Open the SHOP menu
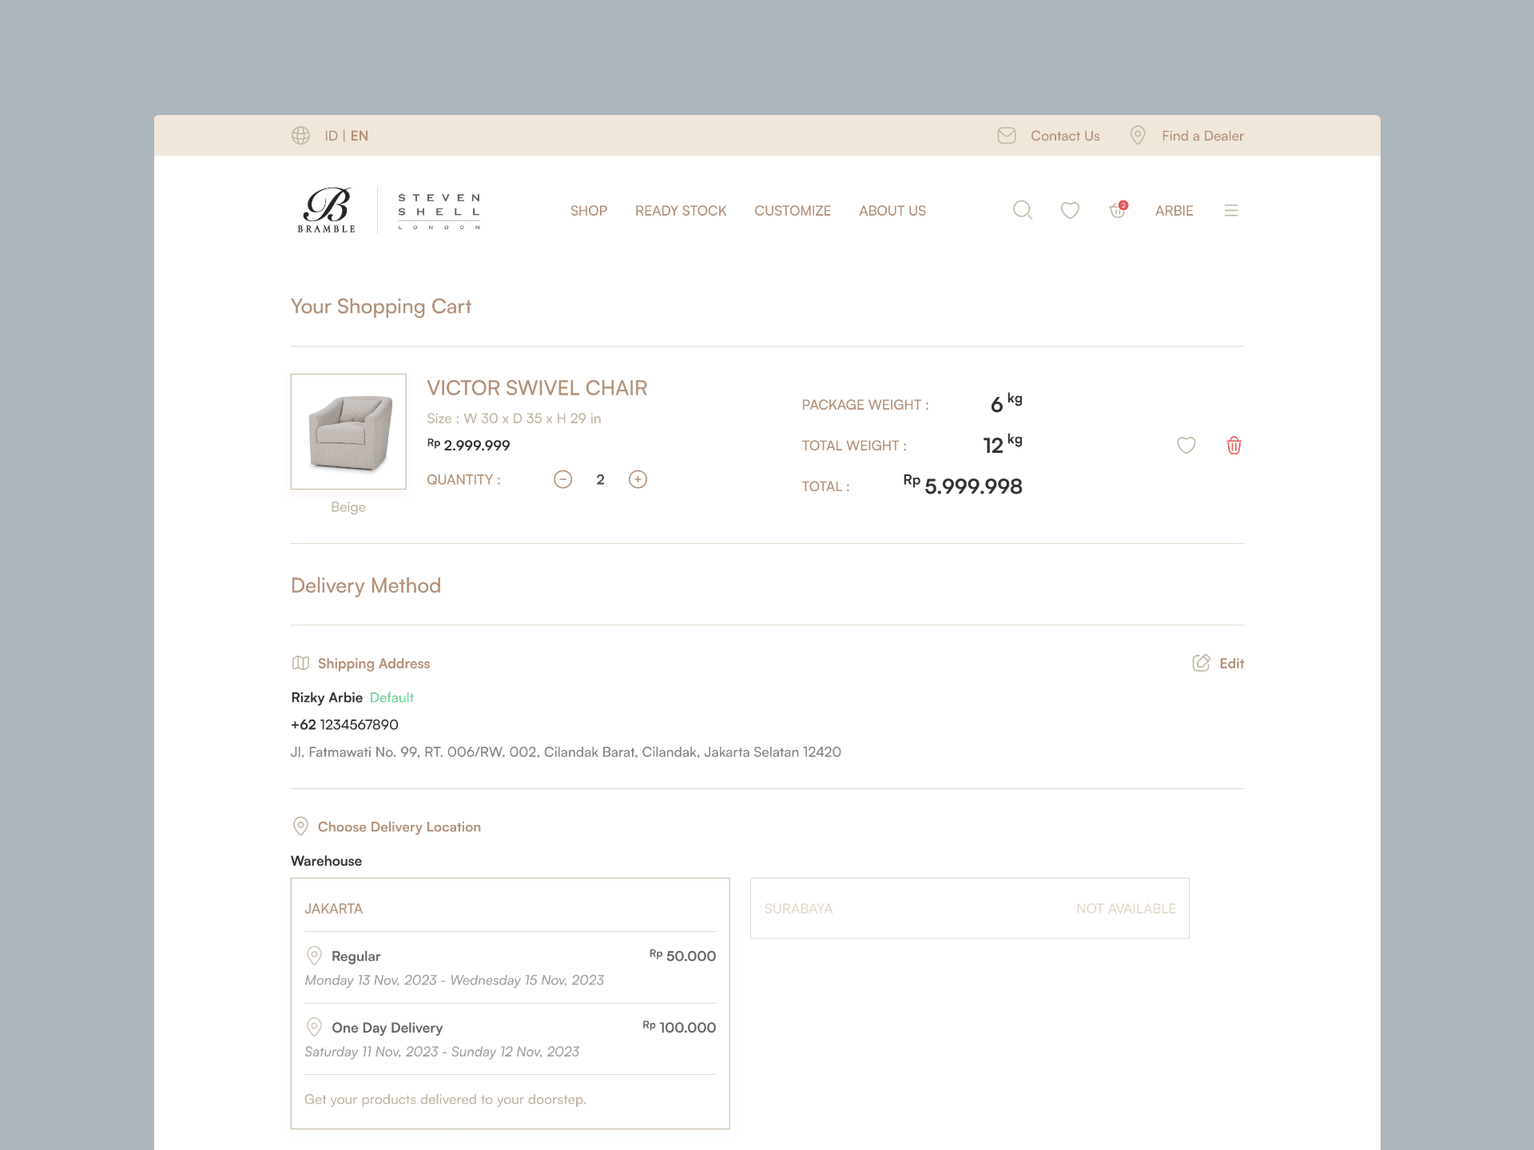This screenshot has height=1150, width=1534. pos(588,211)
